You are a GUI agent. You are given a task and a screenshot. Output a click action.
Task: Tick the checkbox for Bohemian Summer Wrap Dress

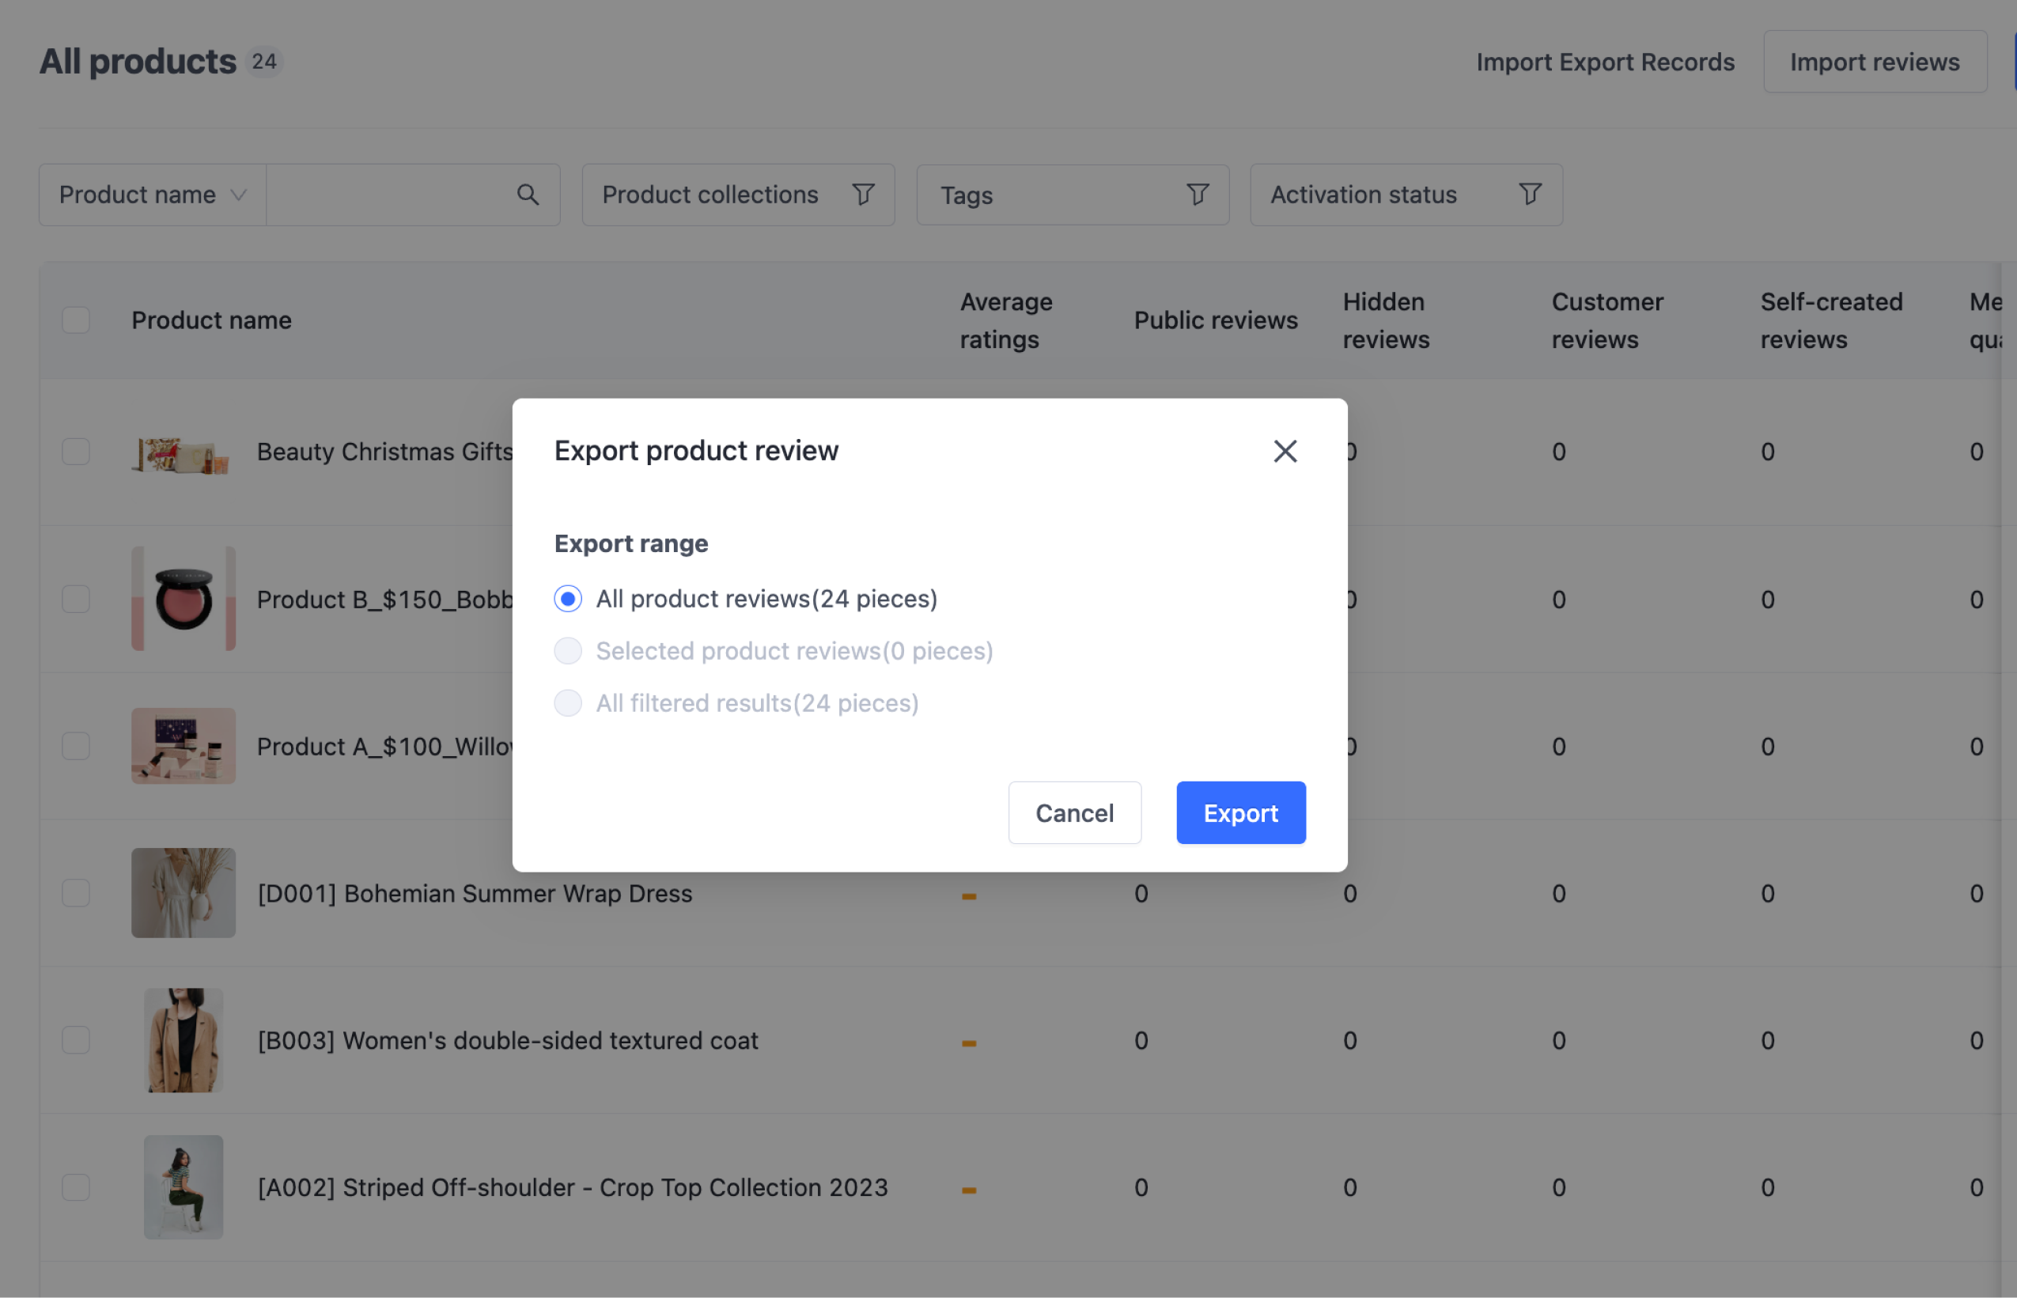[x=76, y=892]
